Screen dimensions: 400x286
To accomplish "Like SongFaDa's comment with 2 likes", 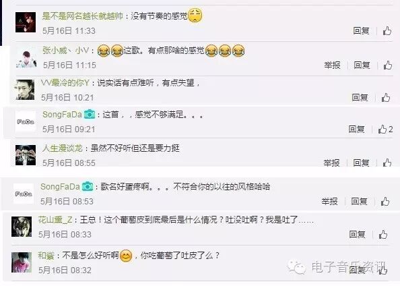I will tap(385, 129).
